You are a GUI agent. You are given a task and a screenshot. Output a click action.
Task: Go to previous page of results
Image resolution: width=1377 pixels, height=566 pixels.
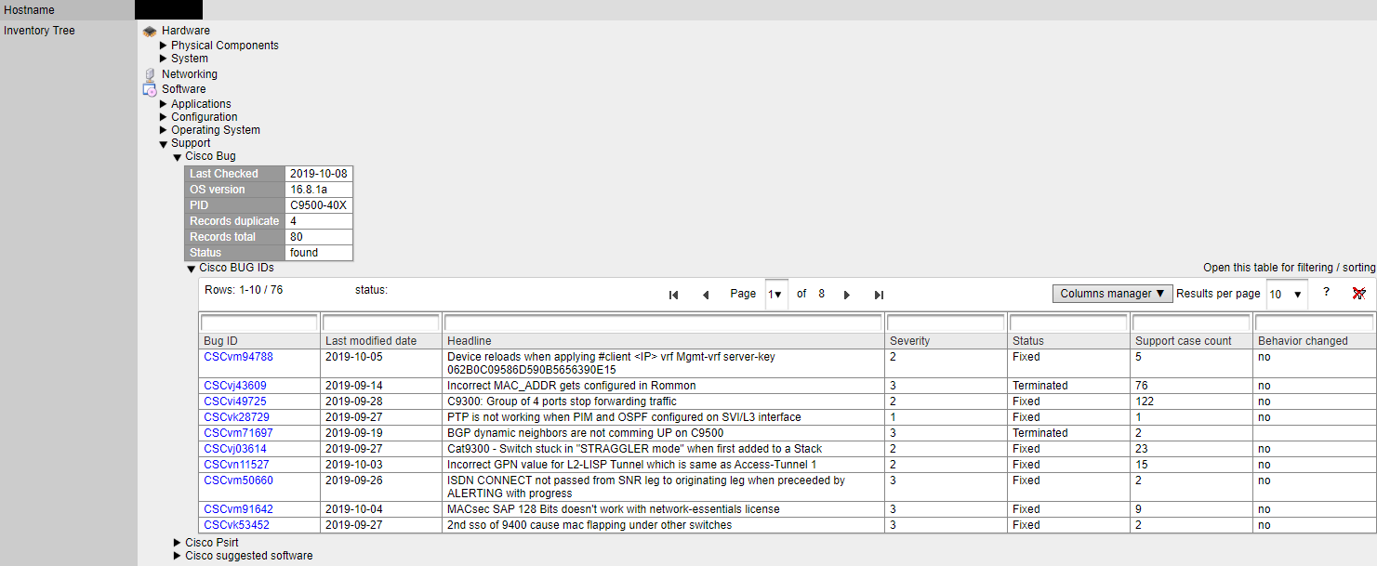706,295
